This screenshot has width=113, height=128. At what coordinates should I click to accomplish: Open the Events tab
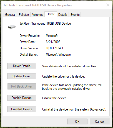[75, 15]
